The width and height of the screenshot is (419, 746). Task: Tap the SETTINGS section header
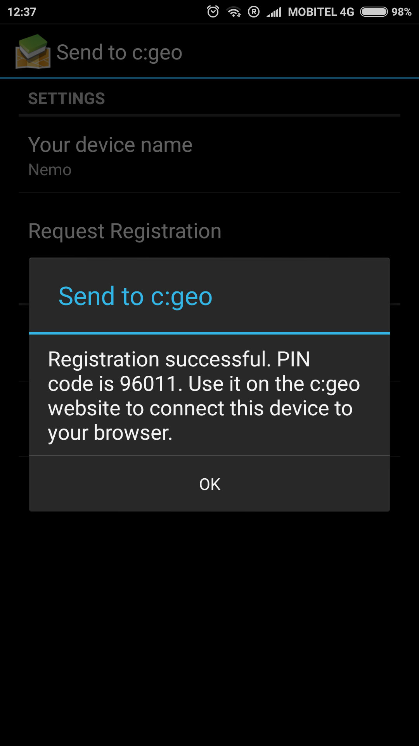[x=66, y=99]
